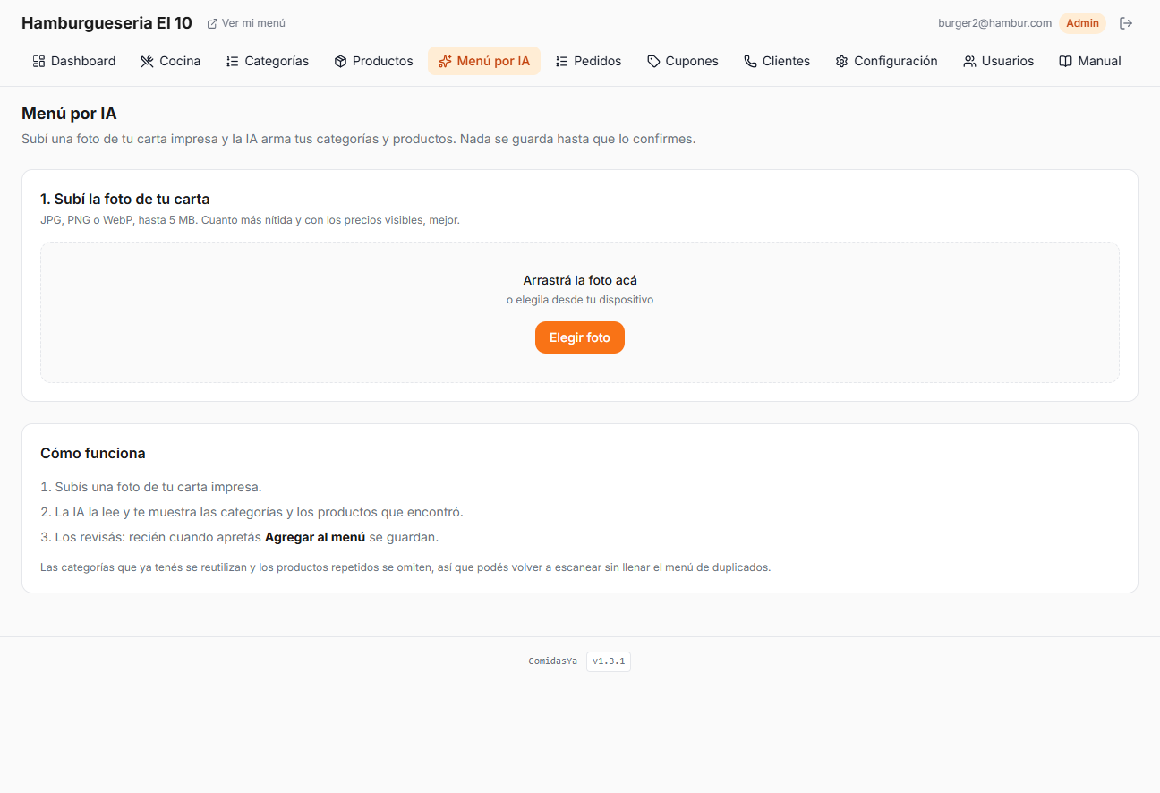The width and height of the screenshot is (1160, 793).
Task: Switch to the Productos tab
Action: [x=373, y=61]
